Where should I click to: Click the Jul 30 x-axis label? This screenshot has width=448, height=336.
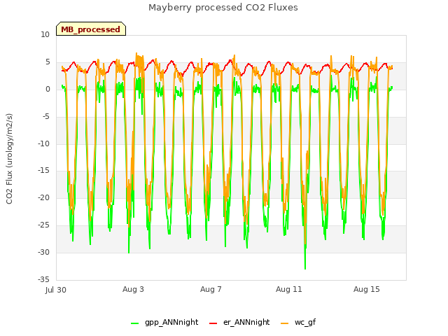tap(56, 290)
